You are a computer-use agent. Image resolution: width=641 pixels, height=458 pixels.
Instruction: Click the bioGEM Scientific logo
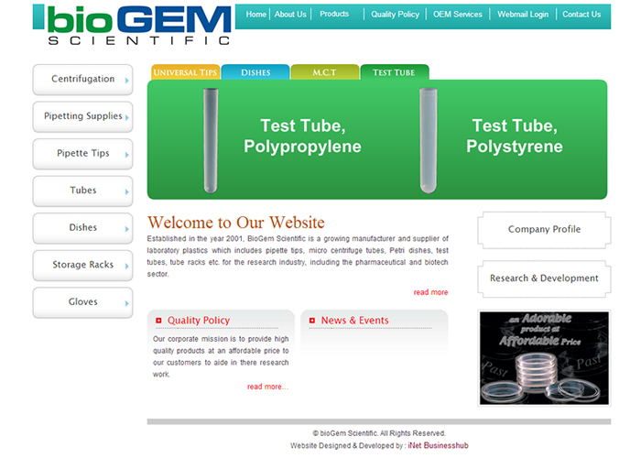(x=132, y=25)
